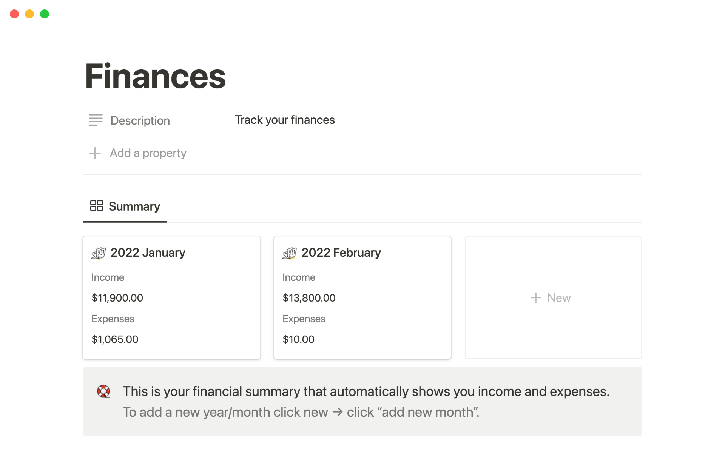
Task: Click Add a property
Action: pos(148,153)
